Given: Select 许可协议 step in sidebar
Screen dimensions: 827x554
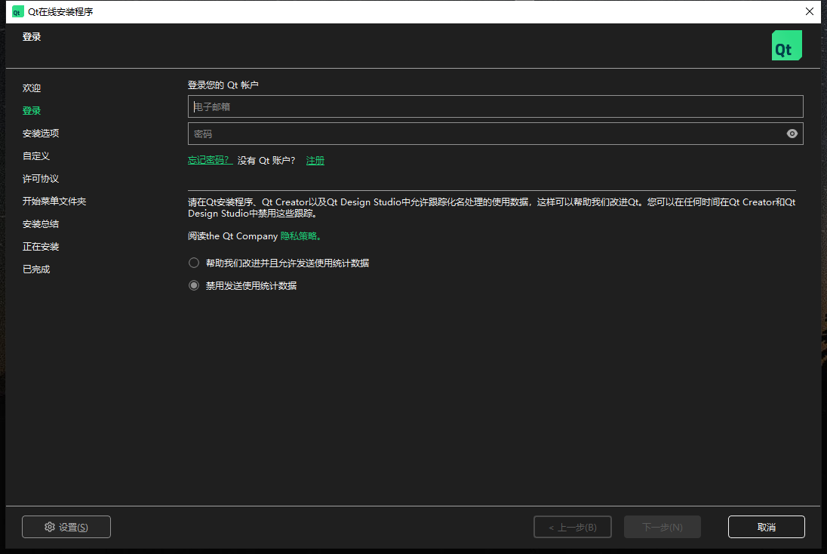Looking at the screenshot, I should pos(41,179).
